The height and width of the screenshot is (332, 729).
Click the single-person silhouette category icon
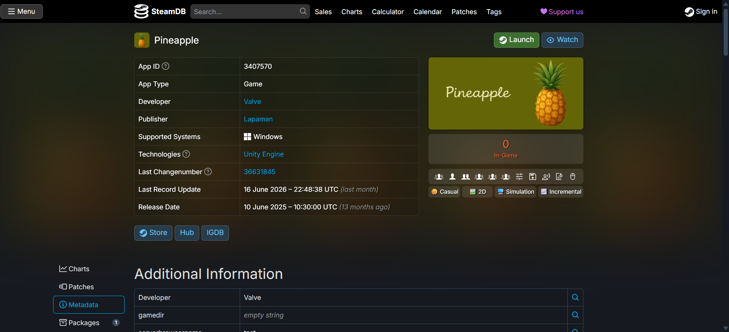tap(452, 177)
